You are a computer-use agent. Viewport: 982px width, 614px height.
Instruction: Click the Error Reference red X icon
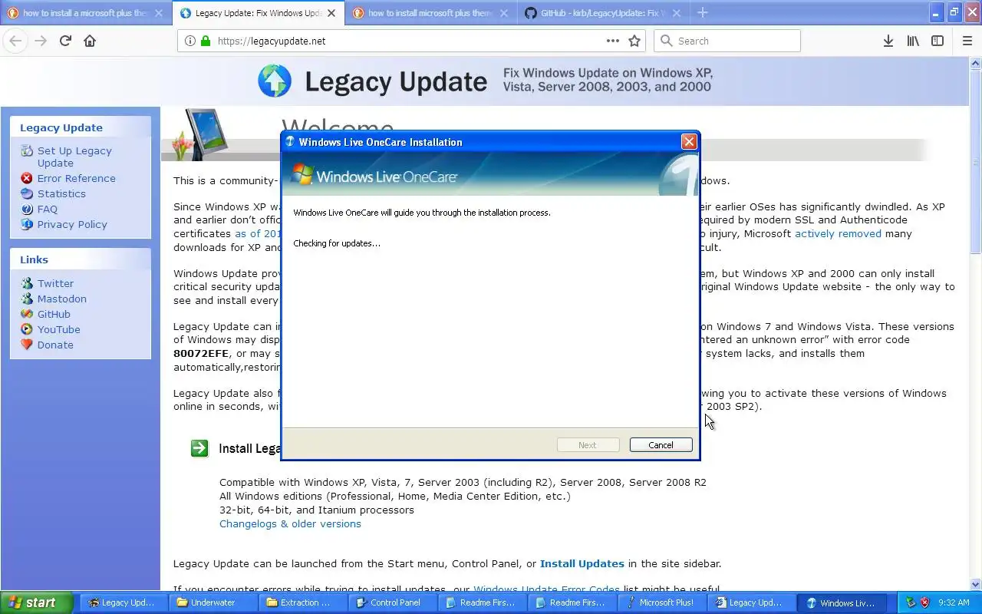click(27, 178)
